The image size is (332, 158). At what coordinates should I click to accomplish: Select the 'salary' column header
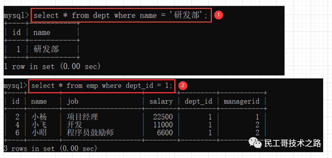pos(161,101)
